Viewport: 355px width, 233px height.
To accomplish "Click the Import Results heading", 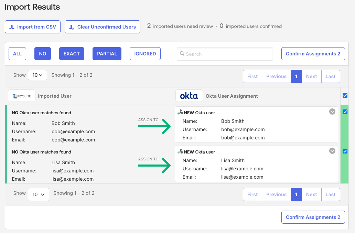I will pyautogui.click(x=32, y=7).
